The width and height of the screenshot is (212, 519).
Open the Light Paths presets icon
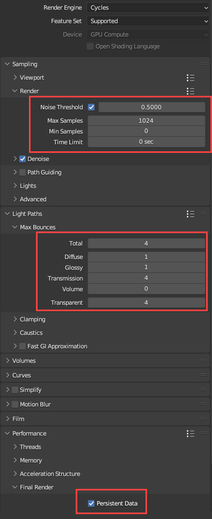(x=190, y=214)
